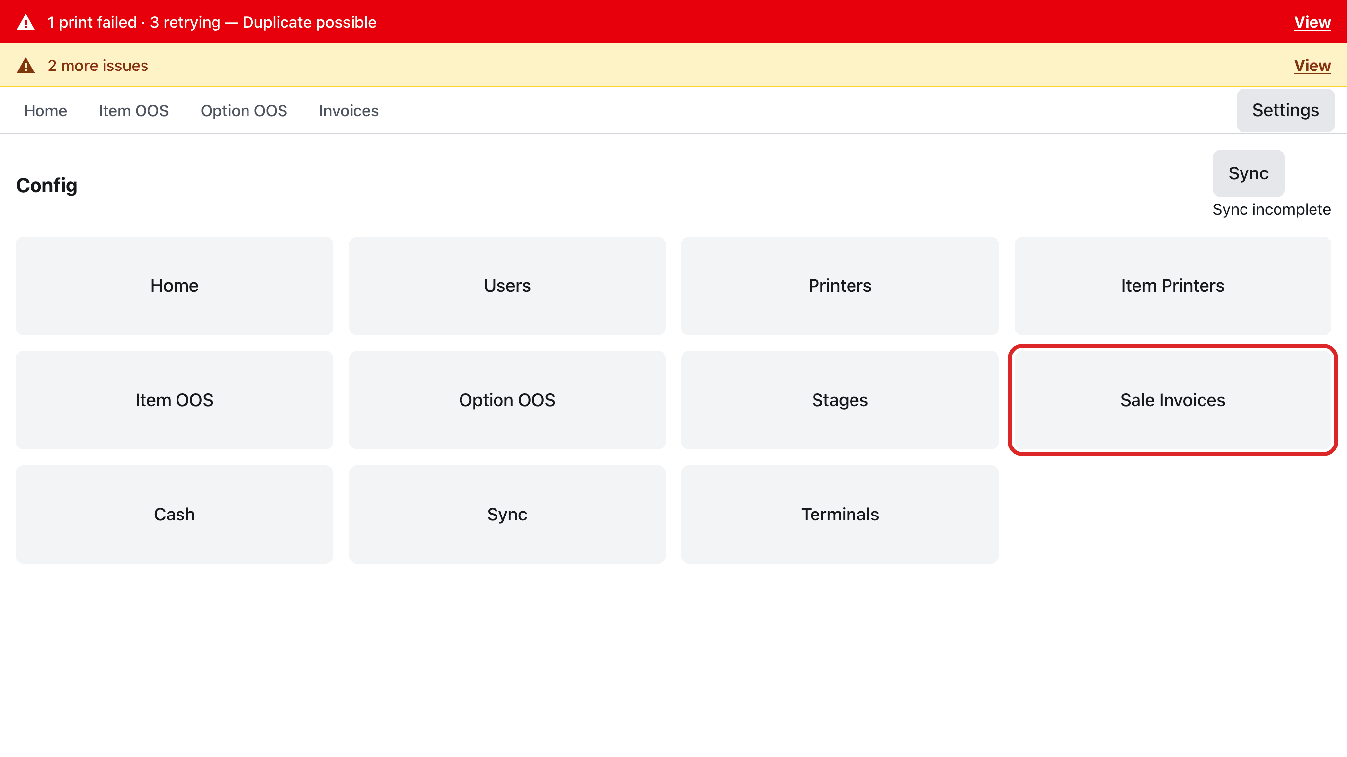This screenshot has width=1347, height=757.
Task: Open View link in red print failed banner
Action: (x=1312, y=22)
